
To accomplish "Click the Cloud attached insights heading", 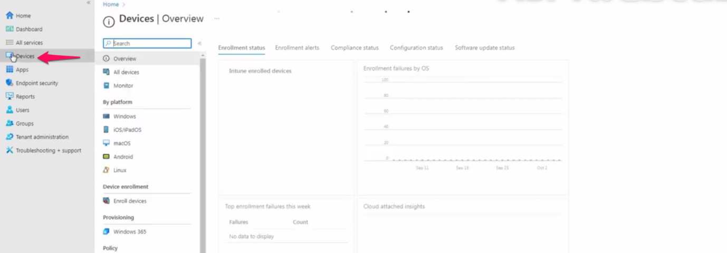I will click(x=394, y=207).
